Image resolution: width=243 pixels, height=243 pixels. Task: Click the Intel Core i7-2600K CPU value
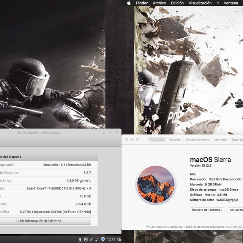click(59, 188)
